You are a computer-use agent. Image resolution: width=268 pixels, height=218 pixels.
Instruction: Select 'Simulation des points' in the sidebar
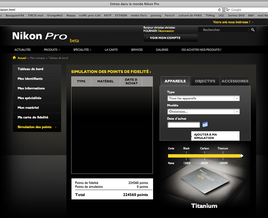37,127
